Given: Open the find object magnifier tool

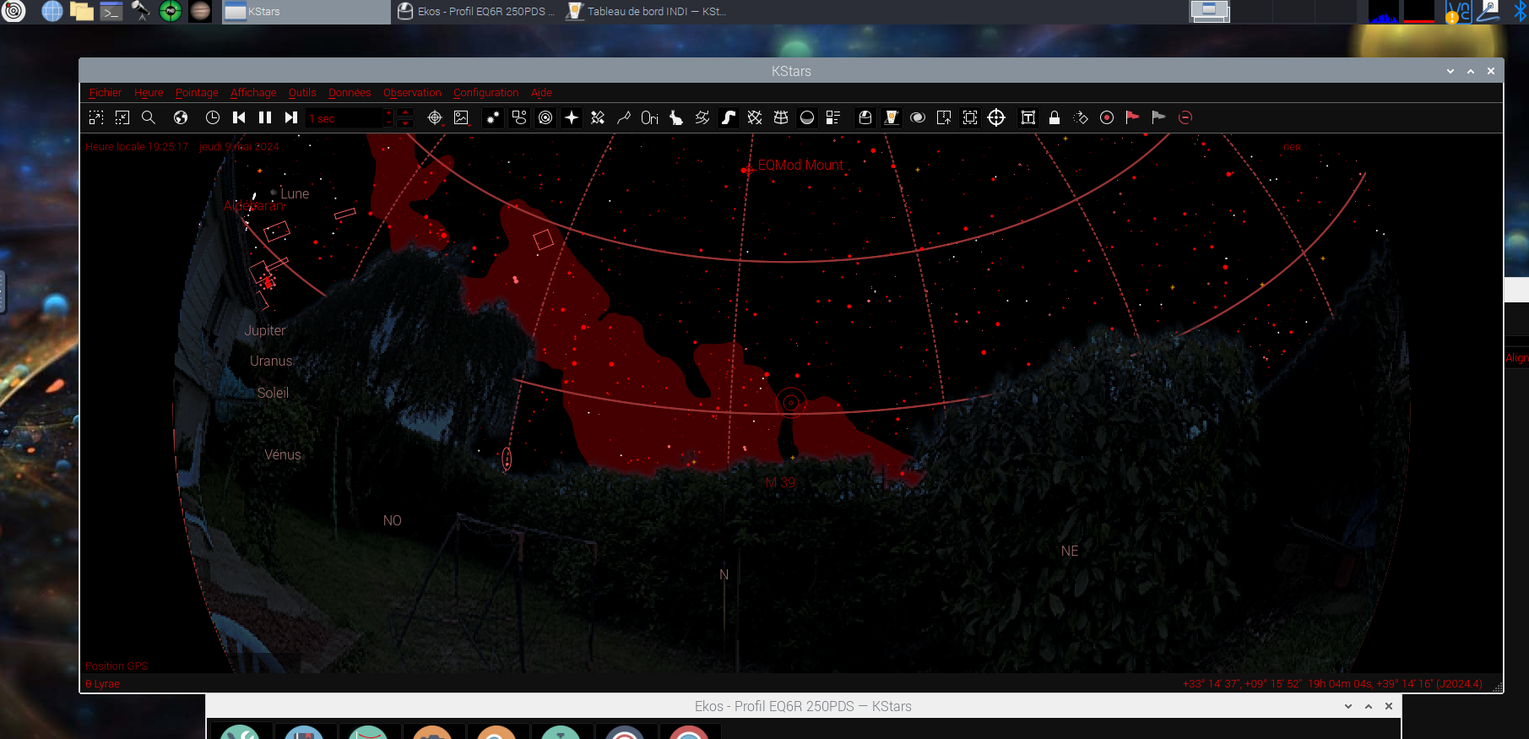Looking at the screenshot, I should (x=149, y=118).
